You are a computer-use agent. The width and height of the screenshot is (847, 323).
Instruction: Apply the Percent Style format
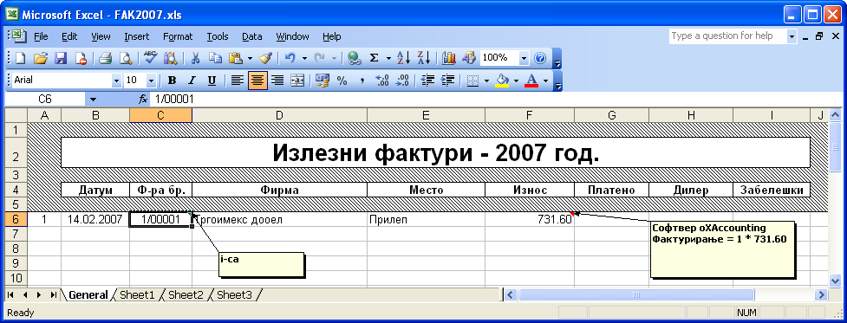point(342,81)
